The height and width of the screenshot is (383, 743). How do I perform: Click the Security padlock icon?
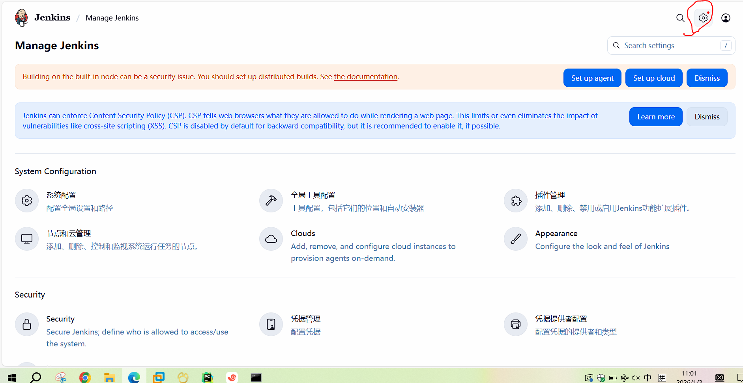(27, 324)
